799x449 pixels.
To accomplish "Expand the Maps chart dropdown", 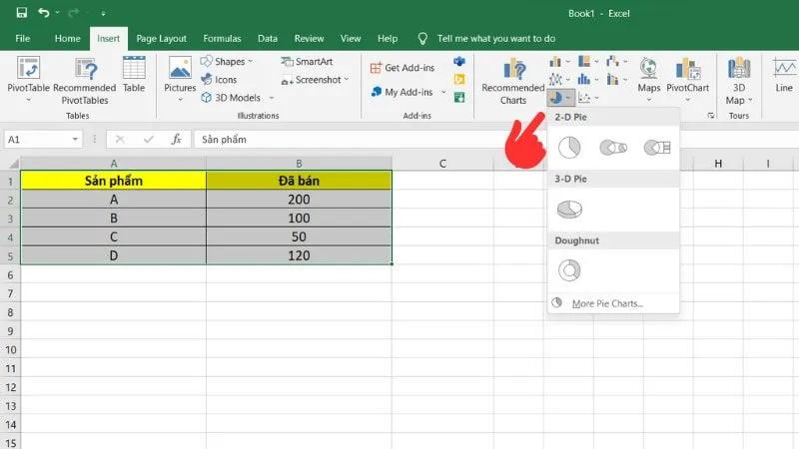I will [648, 100].
